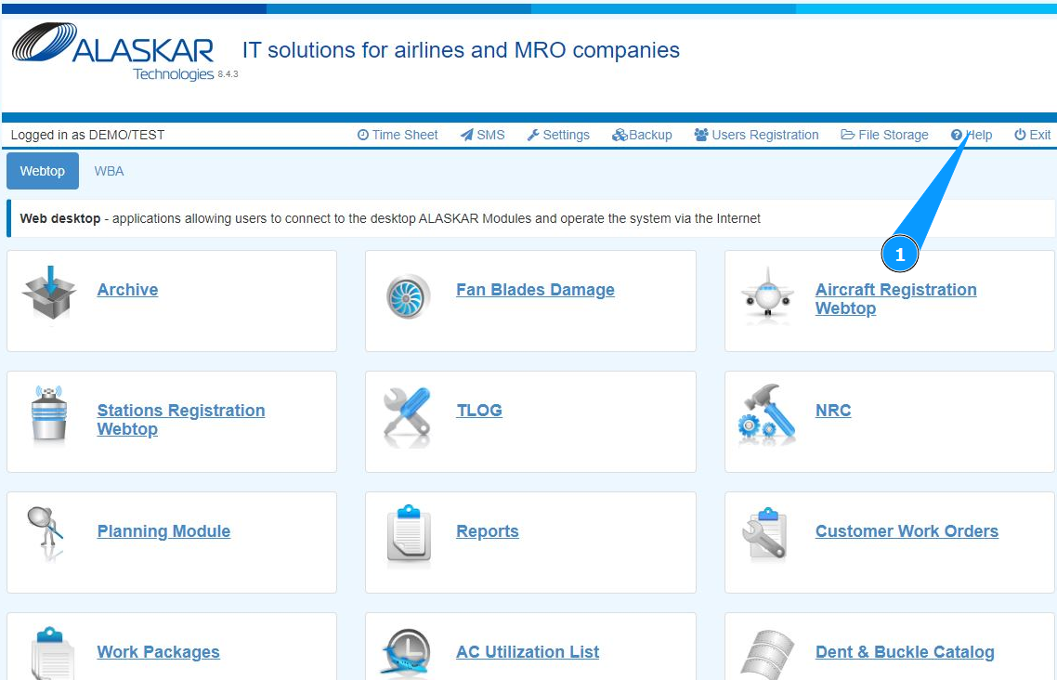This screenshot has width=1057, height=680.
Task: Click the 'Web desktop' description text
Action: tap(390, 218)
